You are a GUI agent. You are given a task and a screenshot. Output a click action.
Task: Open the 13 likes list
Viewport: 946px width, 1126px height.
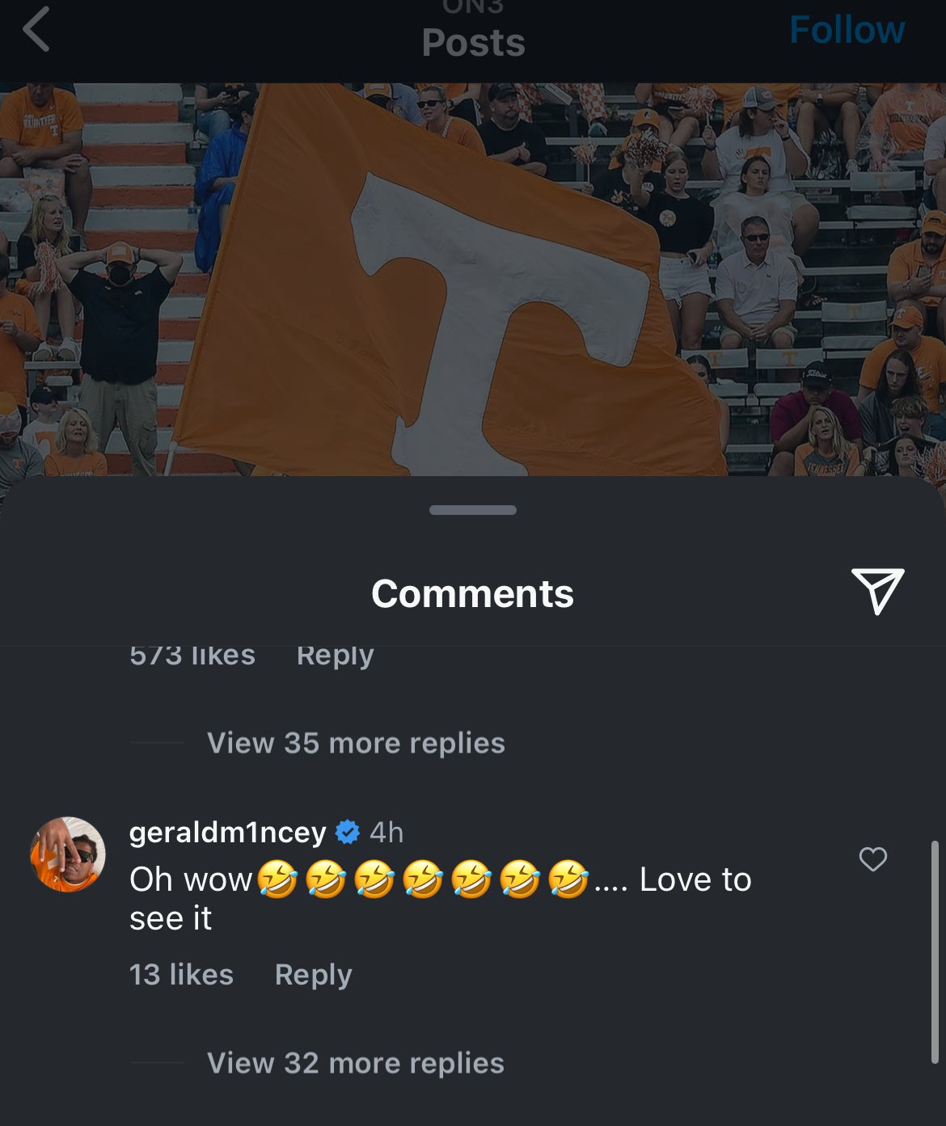click(181, 975)
